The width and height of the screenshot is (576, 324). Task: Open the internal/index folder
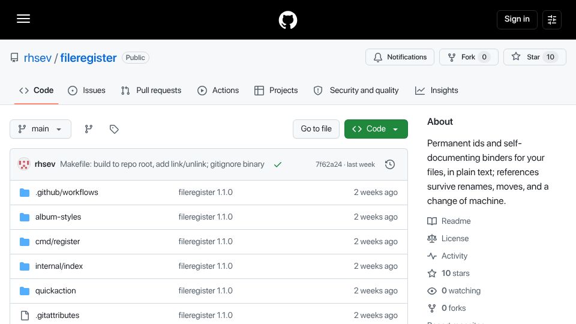pyautogui.click(x=59, y=266)
